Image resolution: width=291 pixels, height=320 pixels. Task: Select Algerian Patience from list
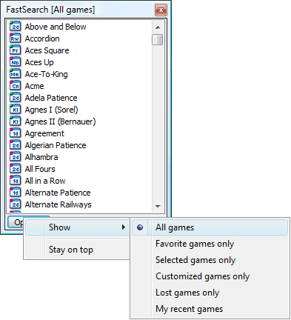point(56,145)
